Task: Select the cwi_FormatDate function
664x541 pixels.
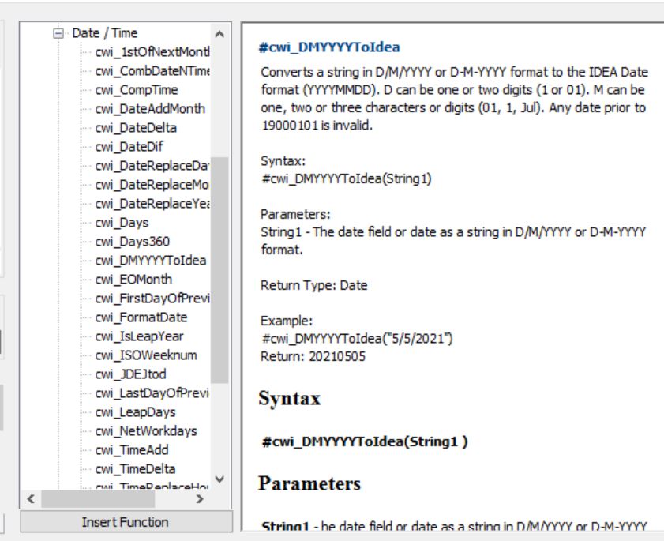Action: (x=141, y=317)
